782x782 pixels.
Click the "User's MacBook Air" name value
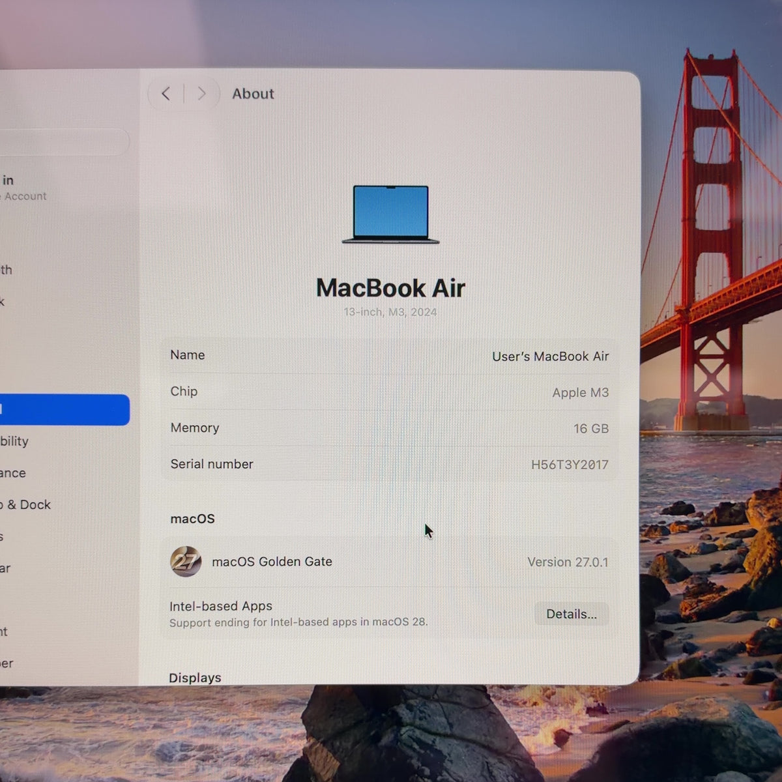[551, 356]
